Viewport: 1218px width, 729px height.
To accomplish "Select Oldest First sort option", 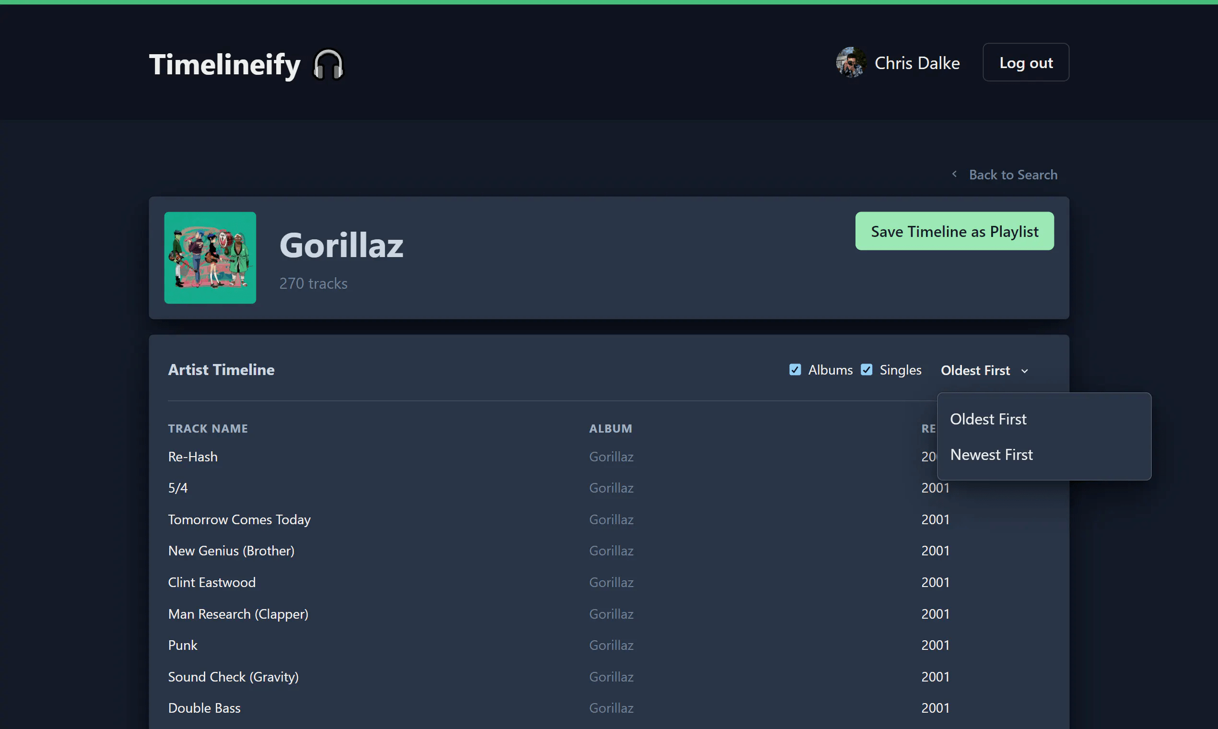I will coord(988,418).
